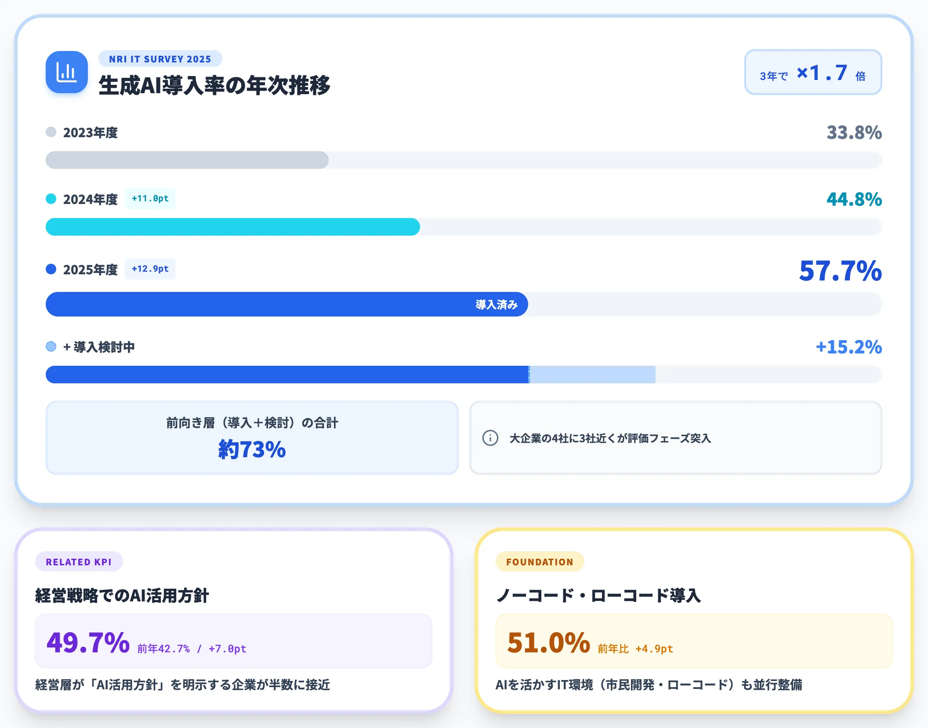Click the 2025年度 label
The image size is (928, 728).
(x=91, y=269)
